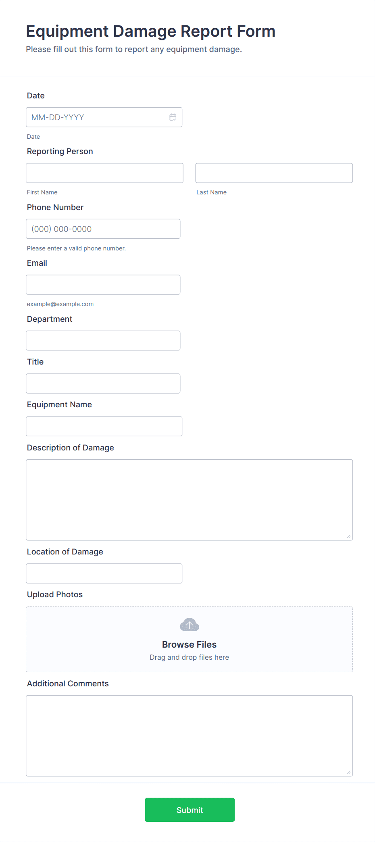The height and width of the screenshot is (842, 375).
Task: Click the Location of Damage field
Action: (x=104, y=573)
